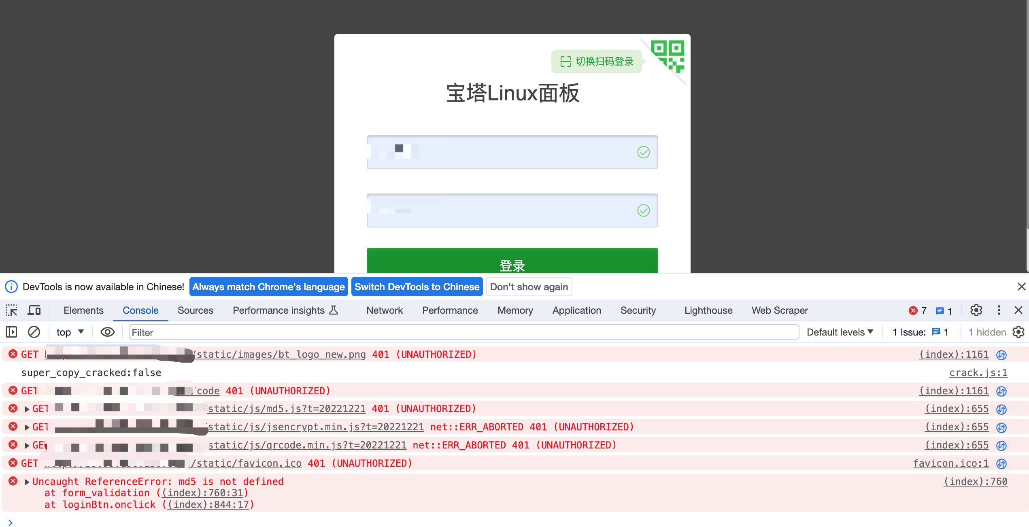Click the info icon on the language infobar
The width and height of the screenshot is (1029, 527).
11,287
